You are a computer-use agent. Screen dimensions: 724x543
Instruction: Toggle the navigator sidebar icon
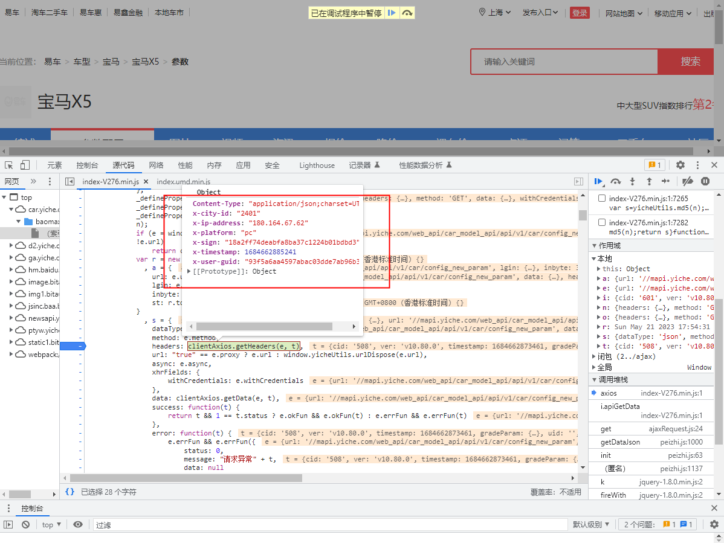coord(69,182)
